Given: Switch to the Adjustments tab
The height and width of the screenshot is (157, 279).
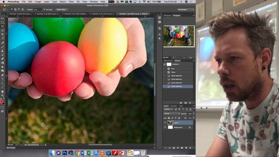Looking at the screenshot, I should [168, 61].
